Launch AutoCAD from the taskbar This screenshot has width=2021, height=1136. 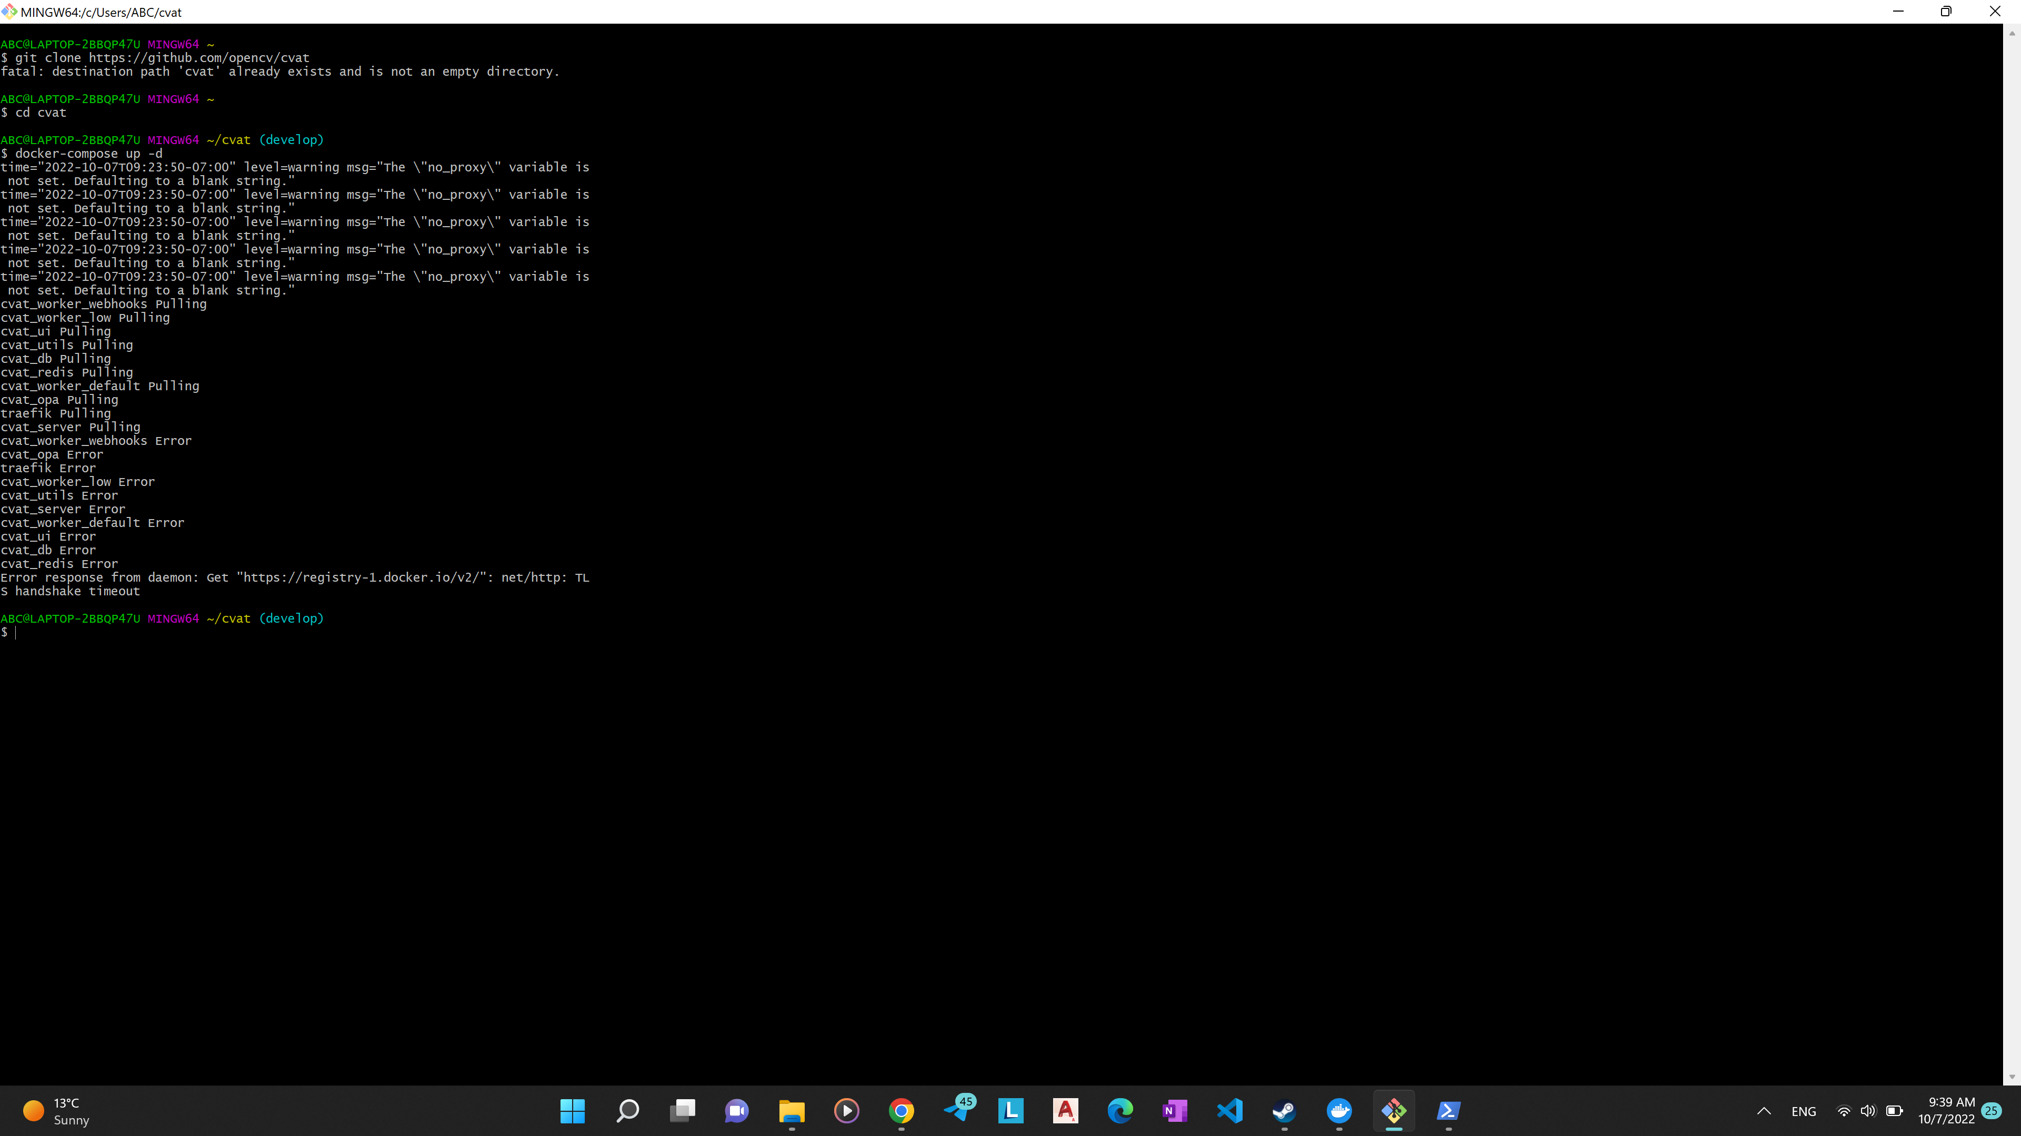tap(1065, 1110)
